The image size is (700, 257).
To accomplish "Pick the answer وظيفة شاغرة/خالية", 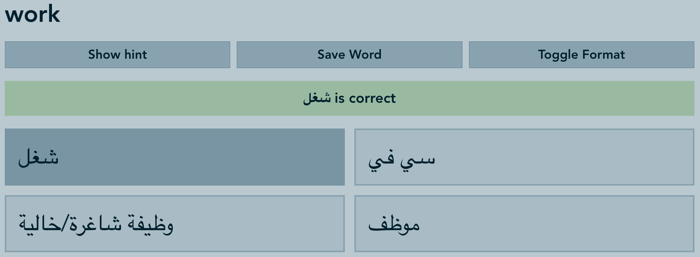I will (174, 224).
